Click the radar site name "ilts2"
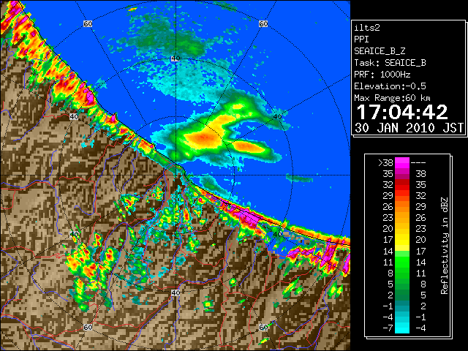Image resolution: width=468 pixels, height=351 pixels. (367, 28)
